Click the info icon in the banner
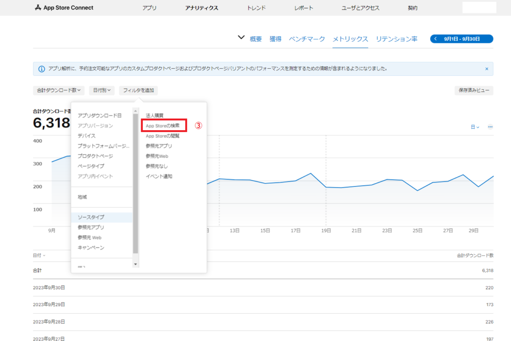This screenshot has width=511, height=341. point(42,69)
